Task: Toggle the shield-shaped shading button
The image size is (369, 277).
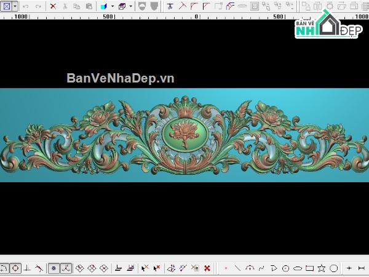Action: click(142, 6)
